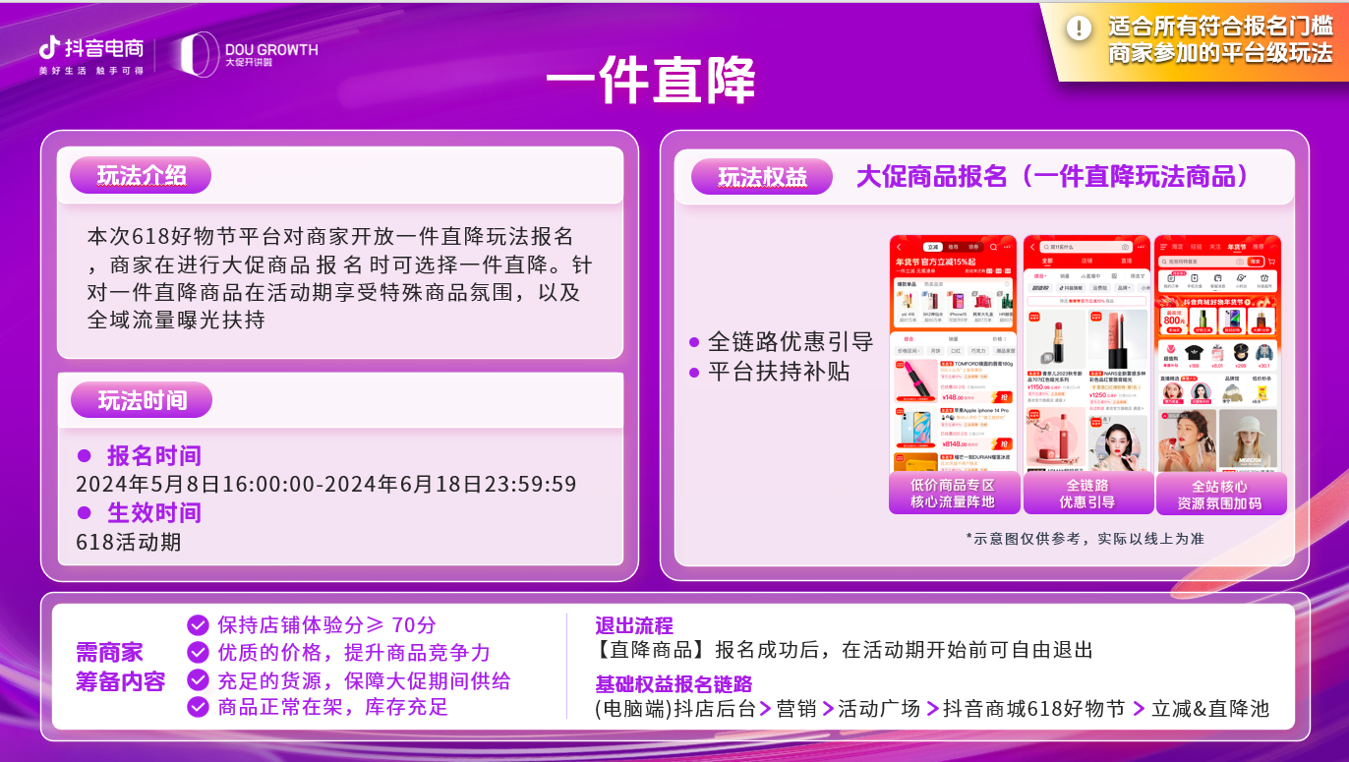Screen dimensions: 1349x762
Task: Select the 全部 tab in middle phone screen
Action: click(x=1047, y=261)
